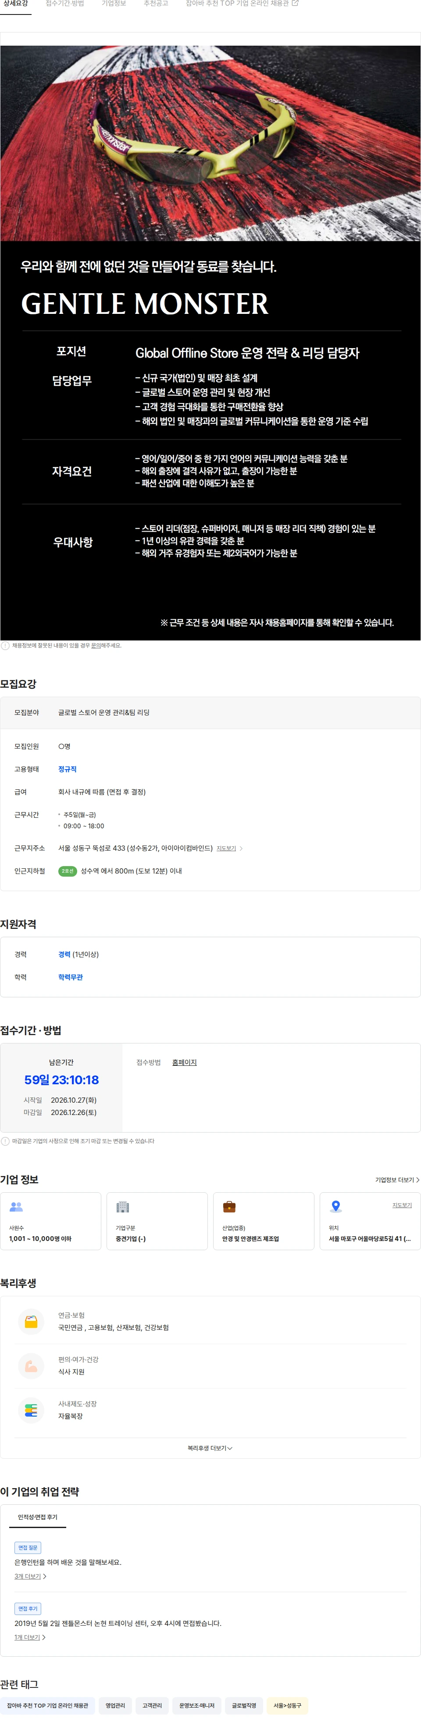This screenshot has height=1730, width=421.
Task: Open 지도보기 next to the work address
Action: point(226,848)
